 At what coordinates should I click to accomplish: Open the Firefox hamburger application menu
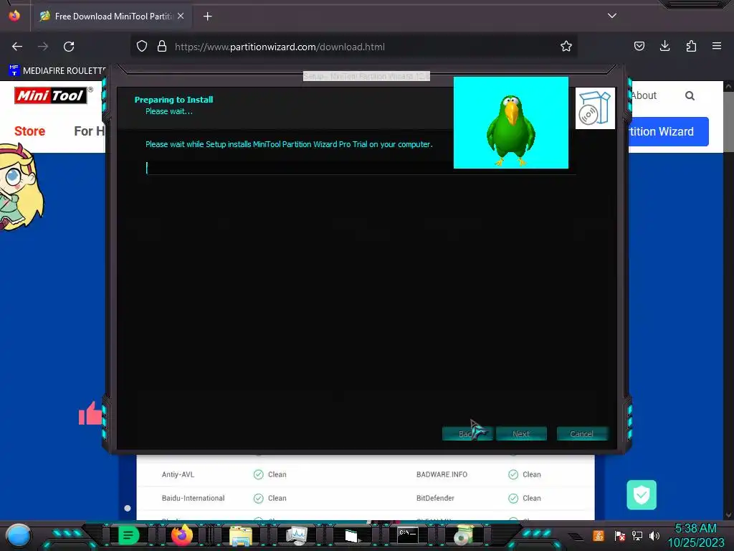click(717, 46)
